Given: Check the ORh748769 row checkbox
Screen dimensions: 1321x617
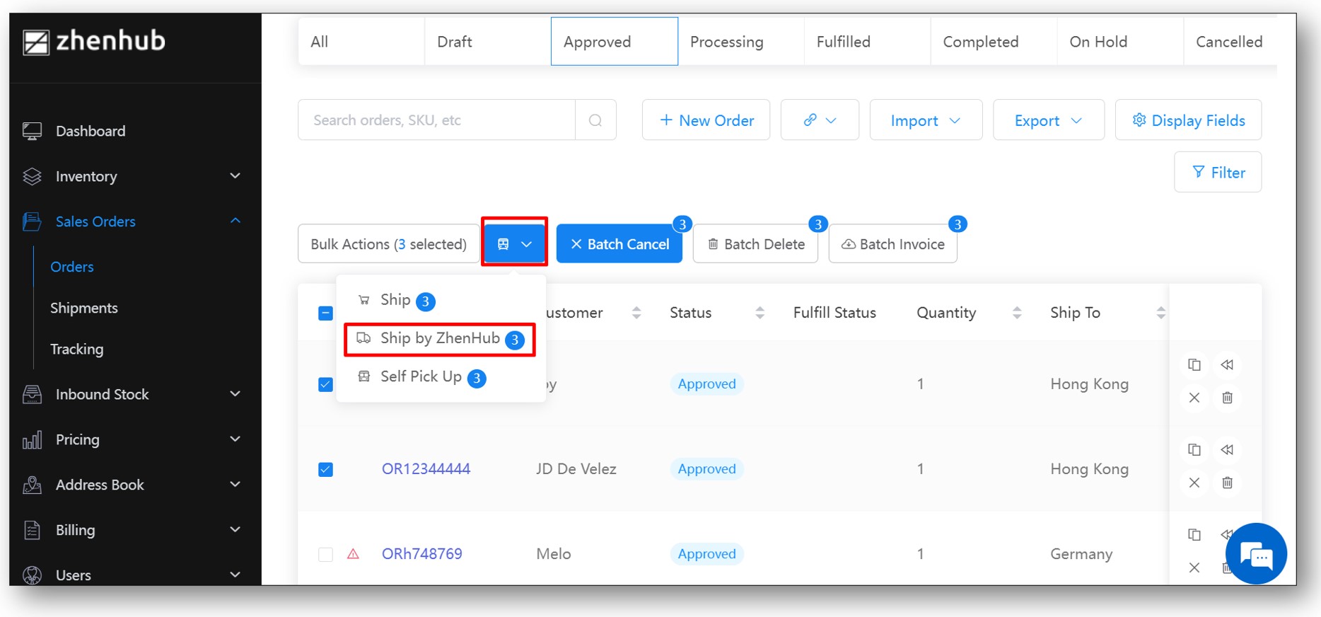Looking at the screenshot, I should (x=325, y=554).
